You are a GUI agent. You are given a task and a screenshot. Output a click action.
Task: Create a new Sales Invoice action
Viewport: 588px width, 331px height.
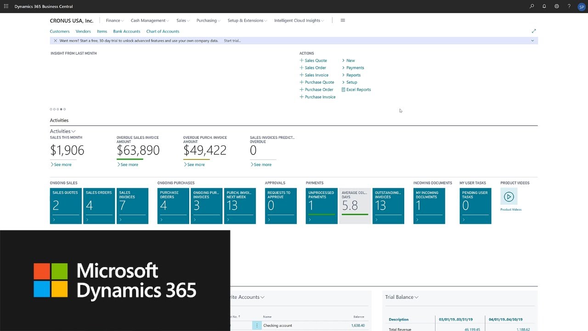tap(316, 75)
